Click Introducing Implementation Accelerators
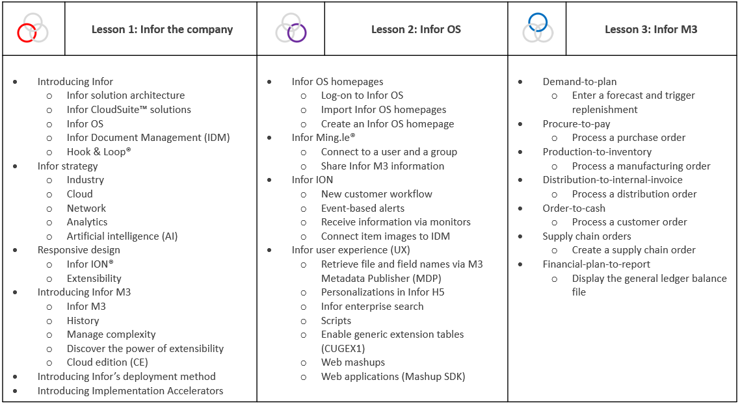This screenshot has width=740, height=404. pyautogui.click(x=130, y=391)
